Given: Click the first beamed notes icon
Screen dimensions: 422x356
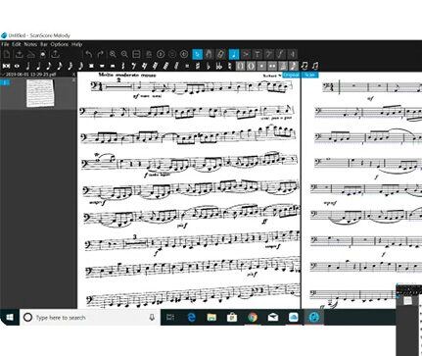Looking at the screenshot, I should [305, 66].
